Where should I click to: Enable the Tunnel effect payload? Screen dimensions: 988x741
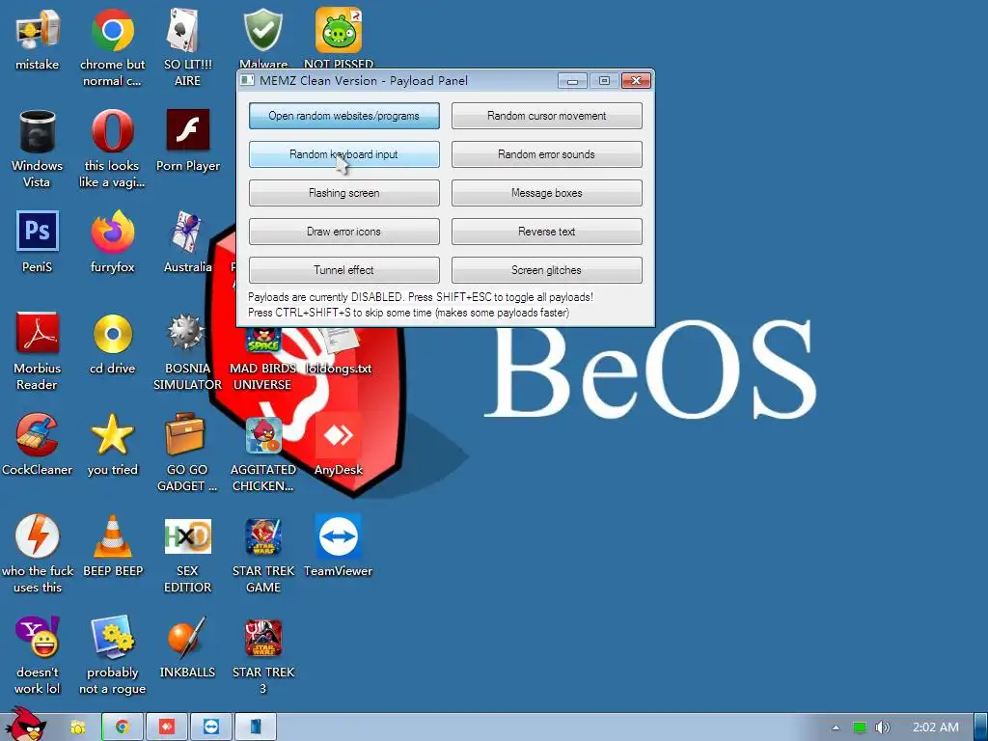pos(344,270)
